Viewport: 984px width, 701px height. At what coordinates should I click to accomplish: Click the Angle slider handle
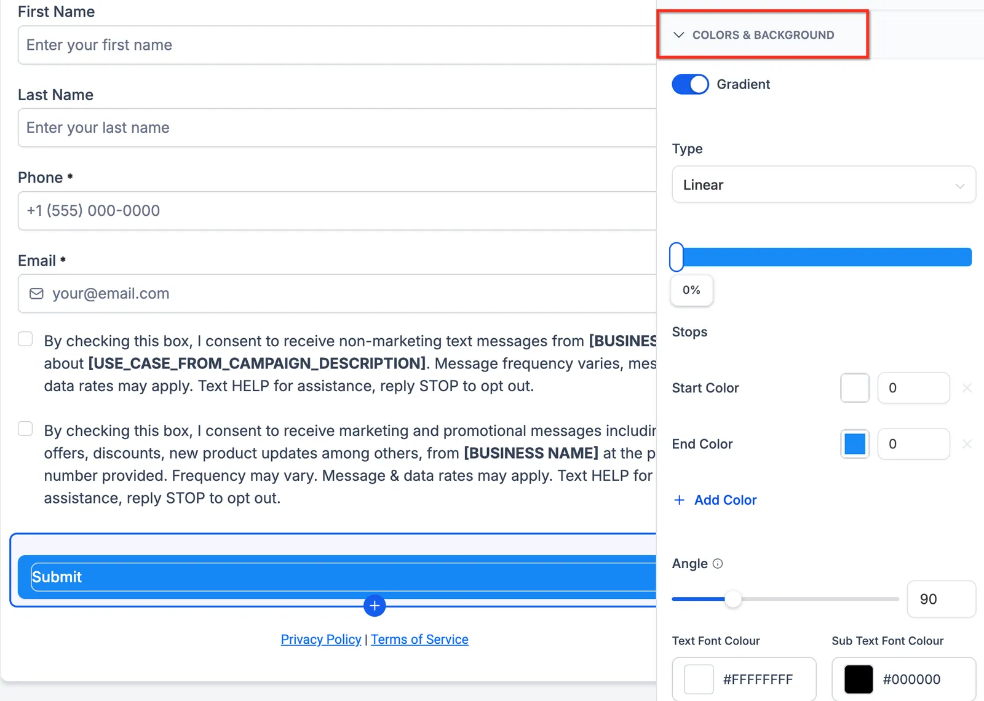click(732, 599)
